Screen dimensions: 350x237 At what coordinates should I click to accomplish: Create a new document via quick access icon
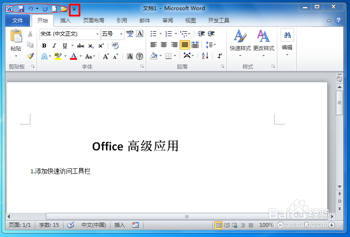pos(54,9)
